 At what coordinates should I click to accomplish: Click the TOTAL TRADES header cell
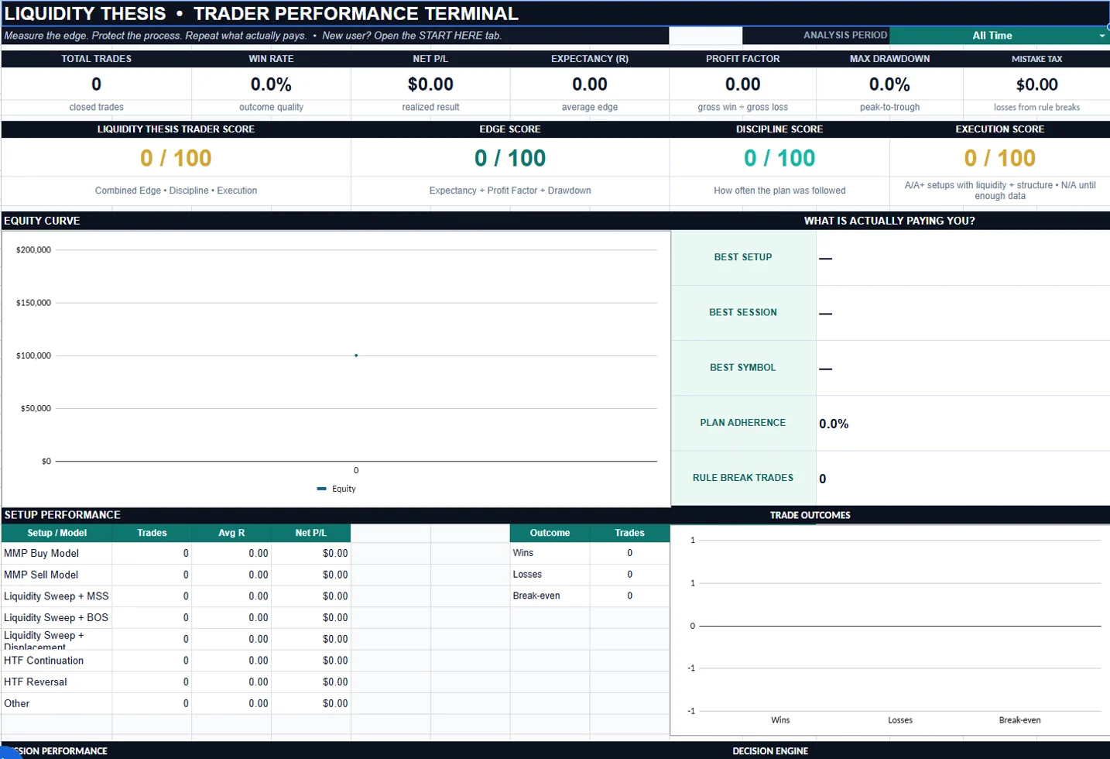[97, 59]
